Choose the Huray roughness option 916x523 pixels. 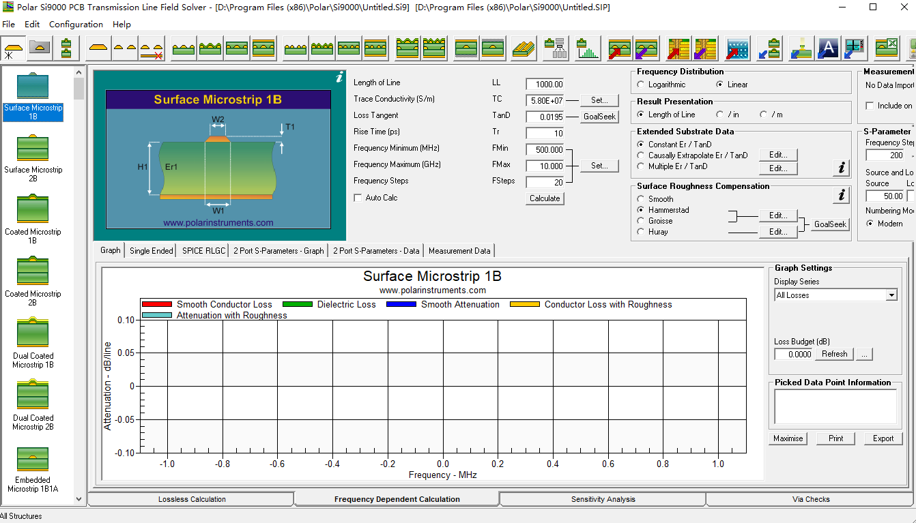[x=640, y=232]
